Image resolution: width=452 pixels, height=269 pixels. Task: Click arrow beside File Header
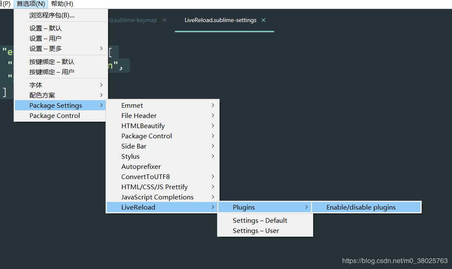[213, 115]
